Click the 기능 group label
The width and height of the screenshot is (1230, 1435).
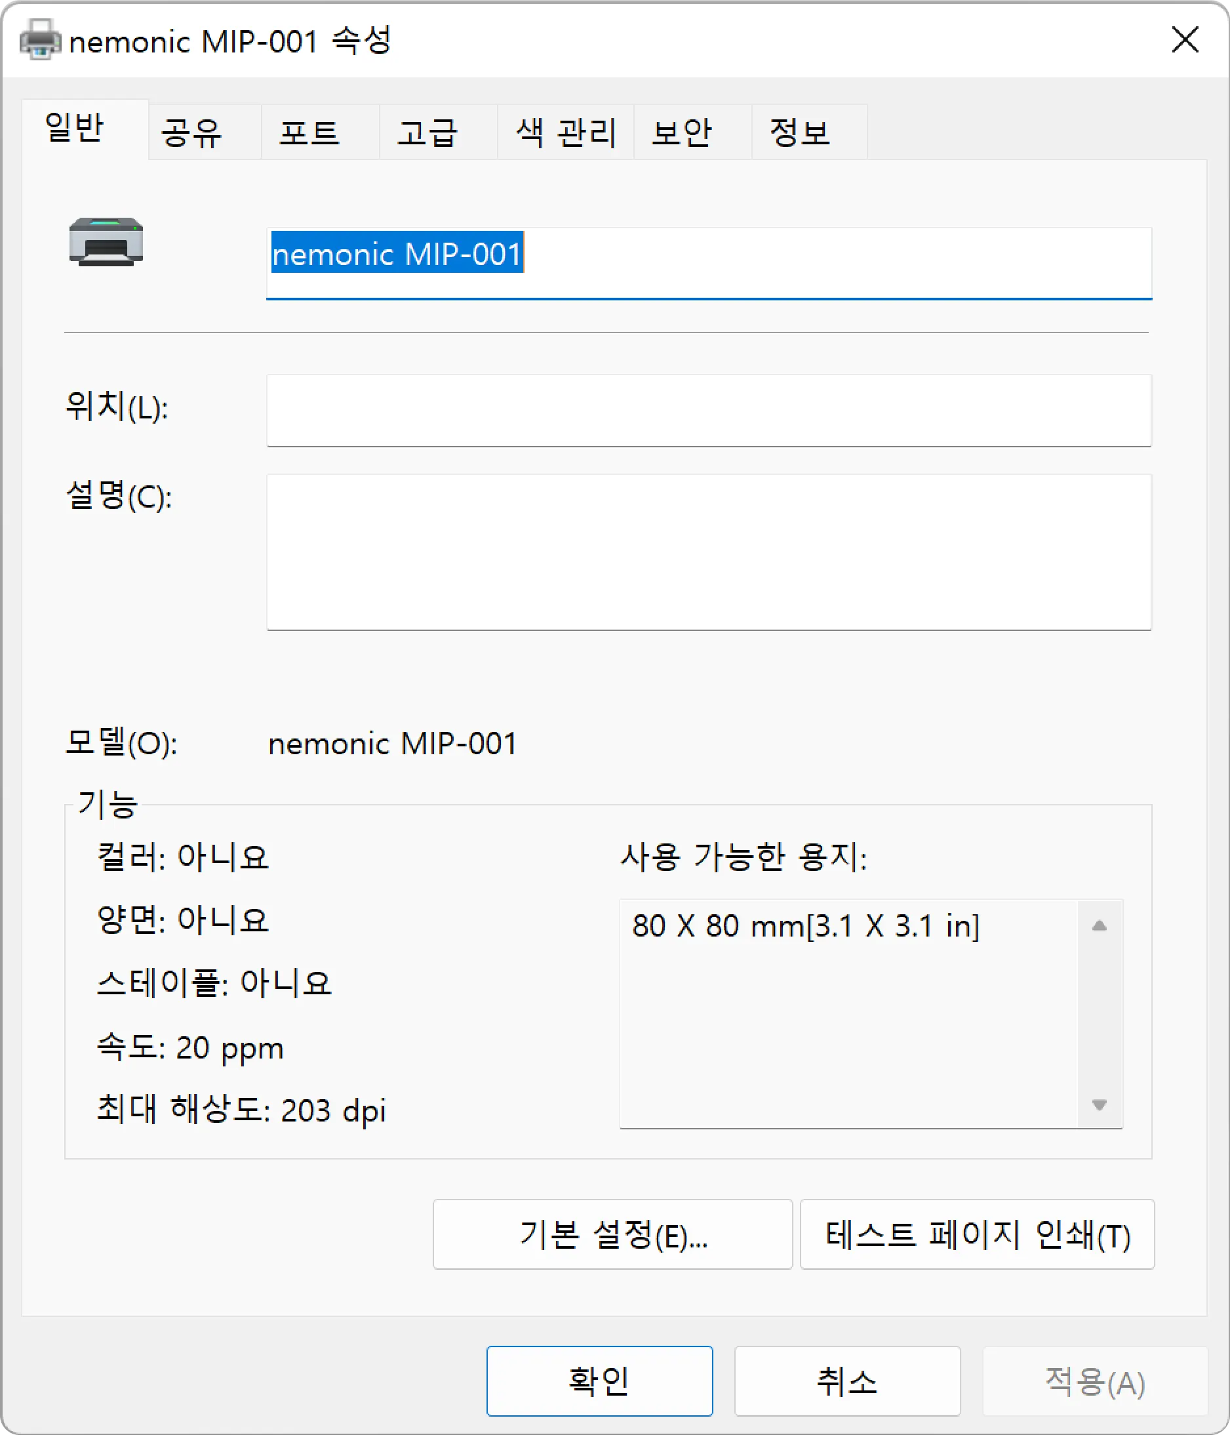(x=108, y=804)
